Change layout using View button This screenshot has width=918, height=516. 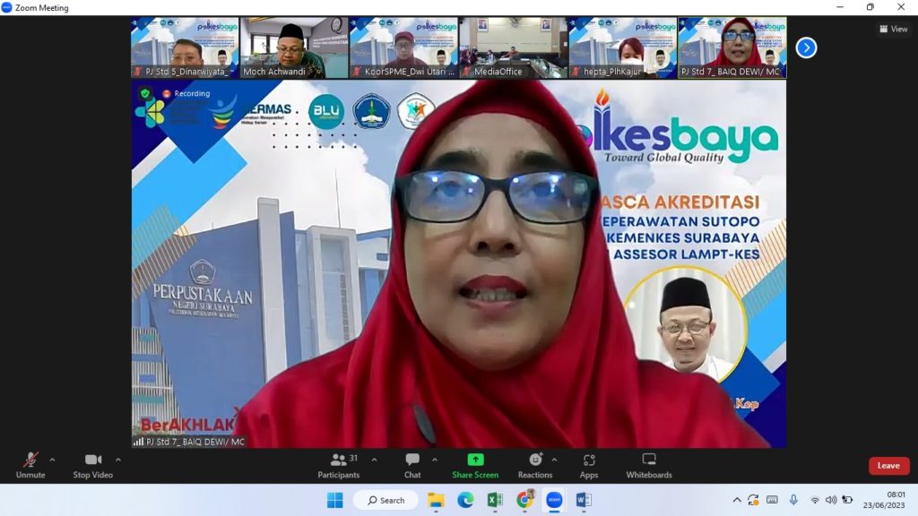pyautogui.click(x=894, y=29)
